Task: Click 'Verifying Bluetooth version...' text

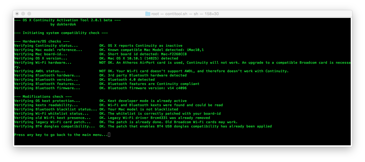Action: (46, 79)
